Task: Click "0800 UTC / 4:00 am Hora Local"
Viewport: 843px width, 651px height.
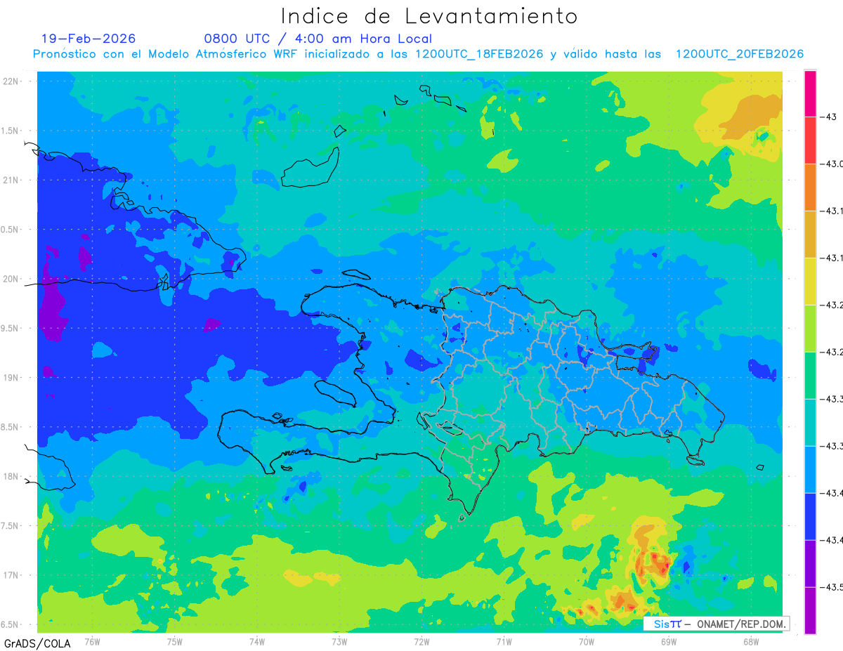Action: coord(318,39)
